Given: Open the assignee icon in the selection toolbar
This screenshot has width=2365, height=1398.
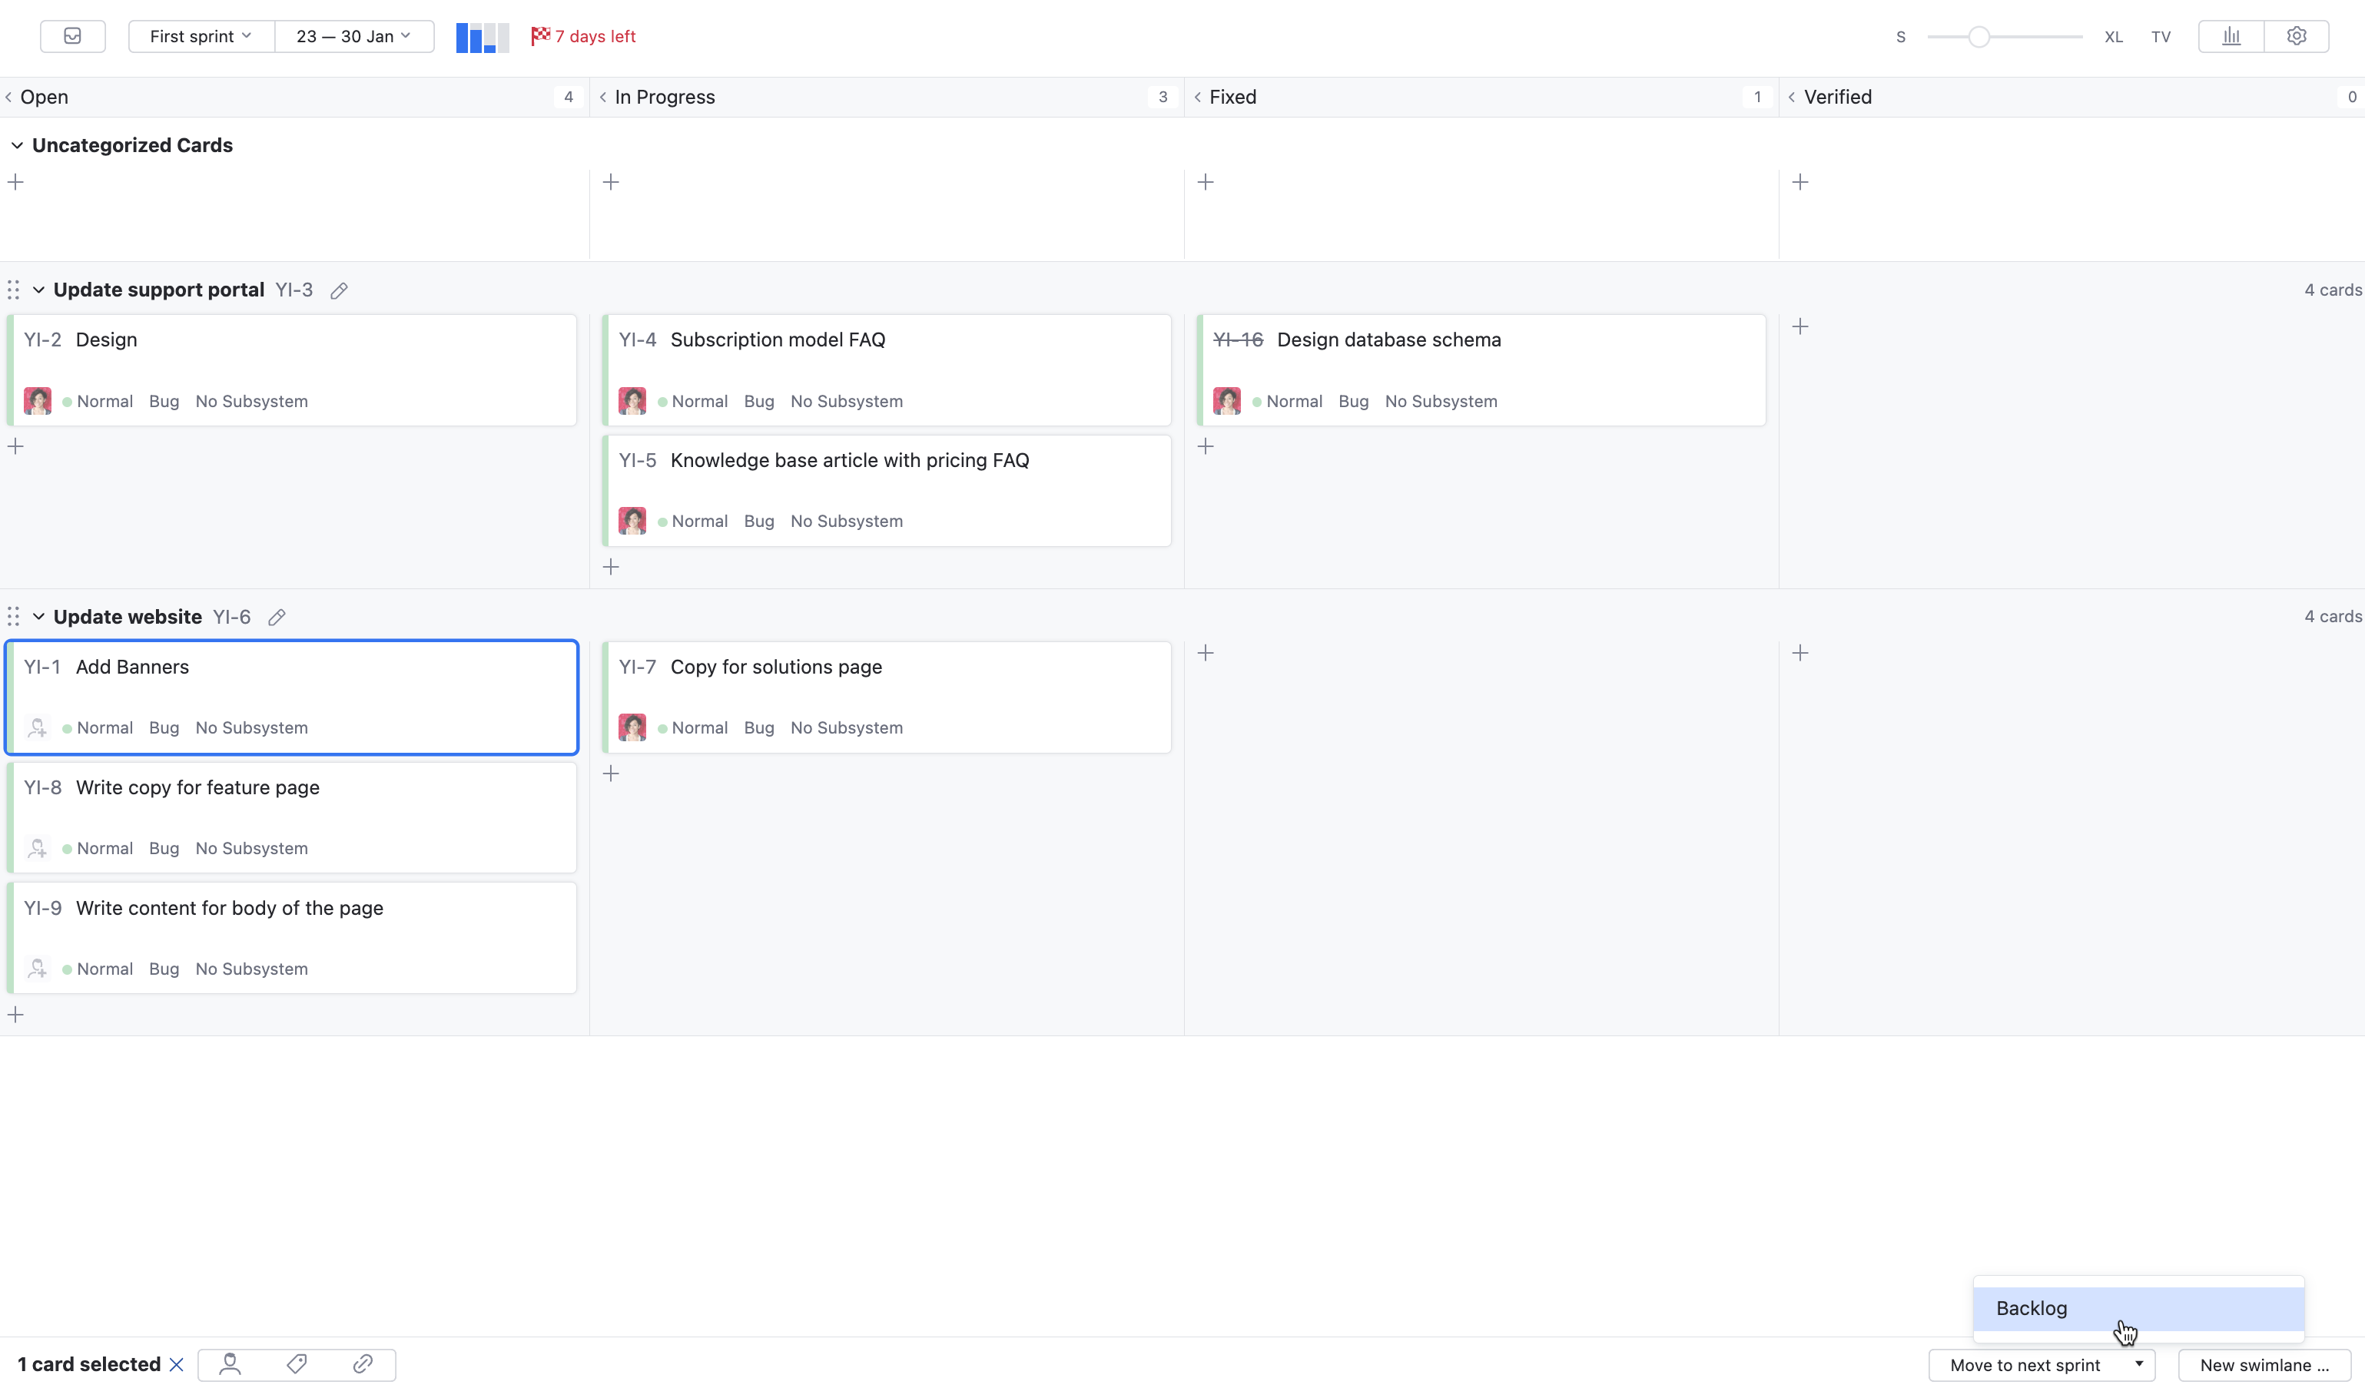Looking at the screenshot, I should (x=230, y=1364).
